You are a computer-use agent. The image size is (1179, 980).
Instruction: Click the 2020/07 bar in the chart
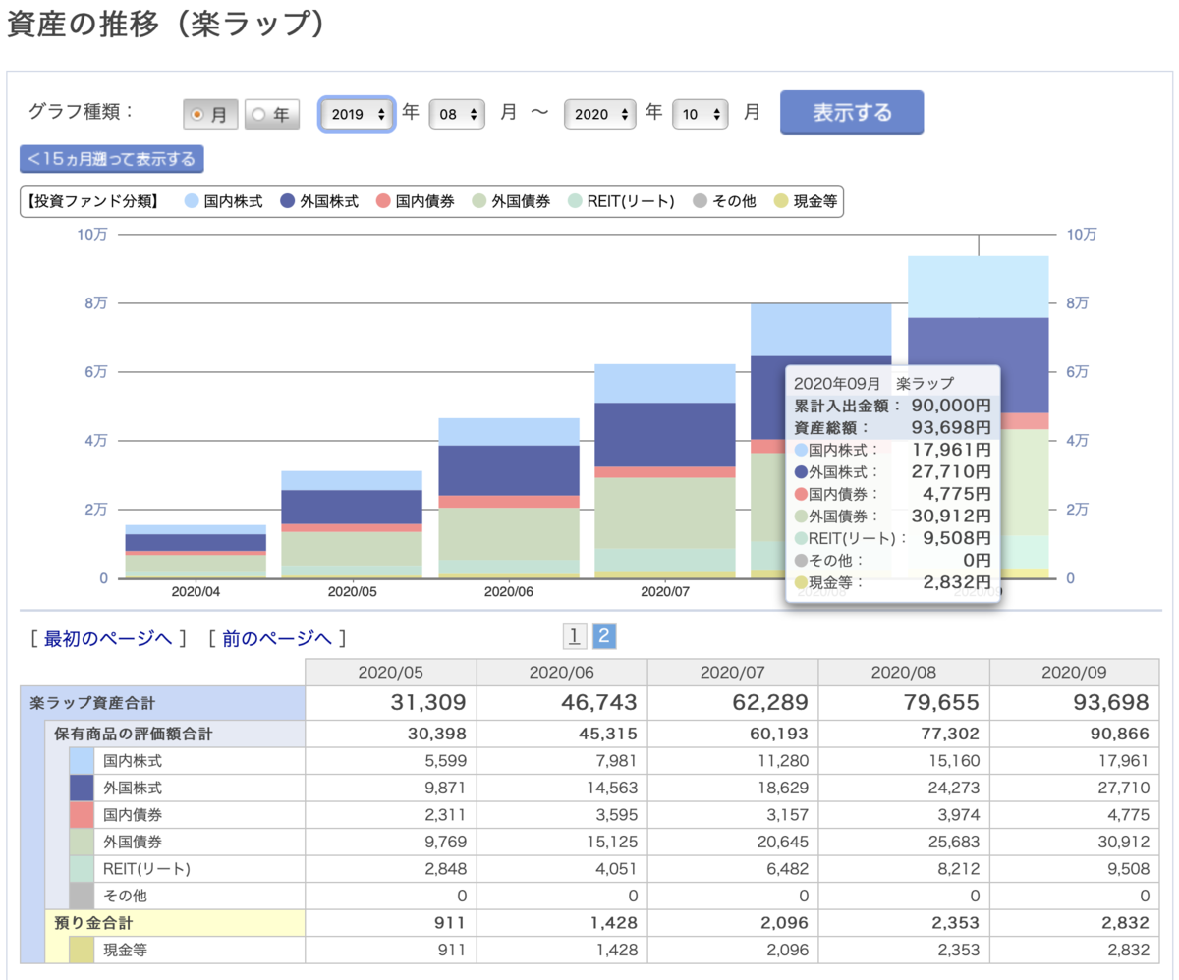[x=665, y=471]
